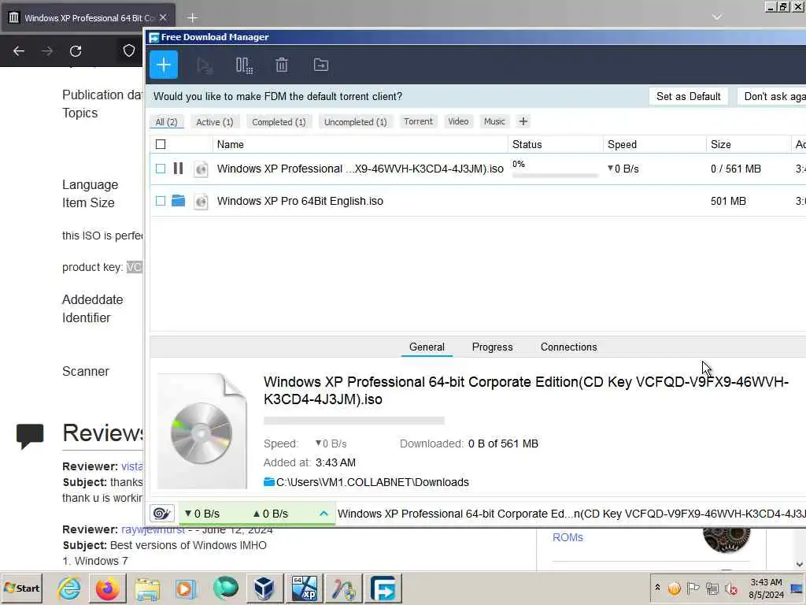Reload the browser page
The width and height of the screenshot is (806, 605).
(x=76, y=51)
